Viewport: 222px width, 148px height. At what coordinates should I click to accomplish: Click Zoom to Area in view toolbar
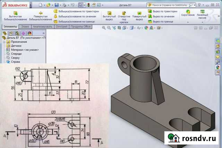109,28
